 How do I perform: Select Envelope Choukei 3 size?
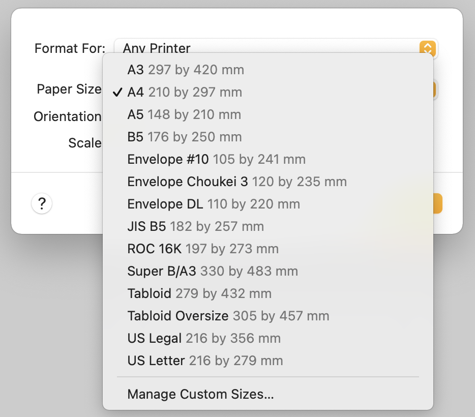coord(237,182)
